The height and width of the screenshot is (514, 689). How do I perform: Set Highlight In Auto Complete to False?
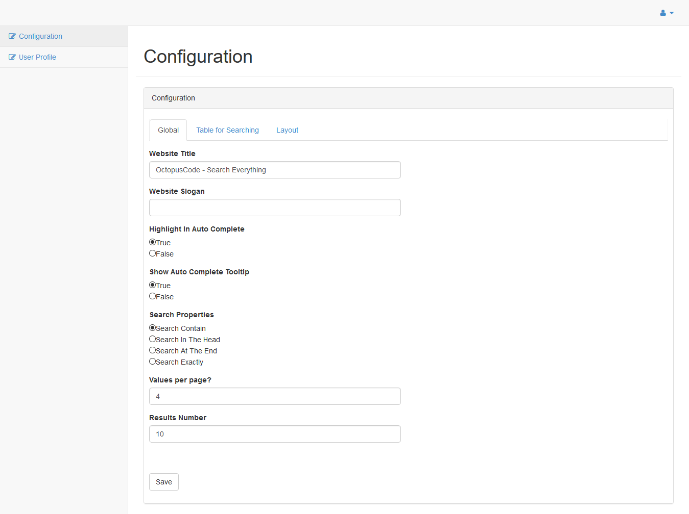pos(152,253)
